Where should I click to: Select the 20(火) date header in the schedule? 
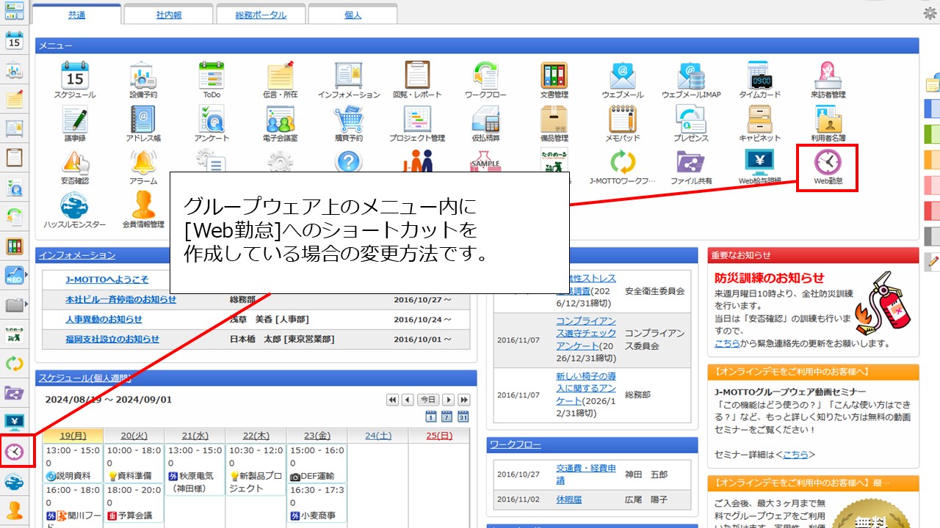134,436
